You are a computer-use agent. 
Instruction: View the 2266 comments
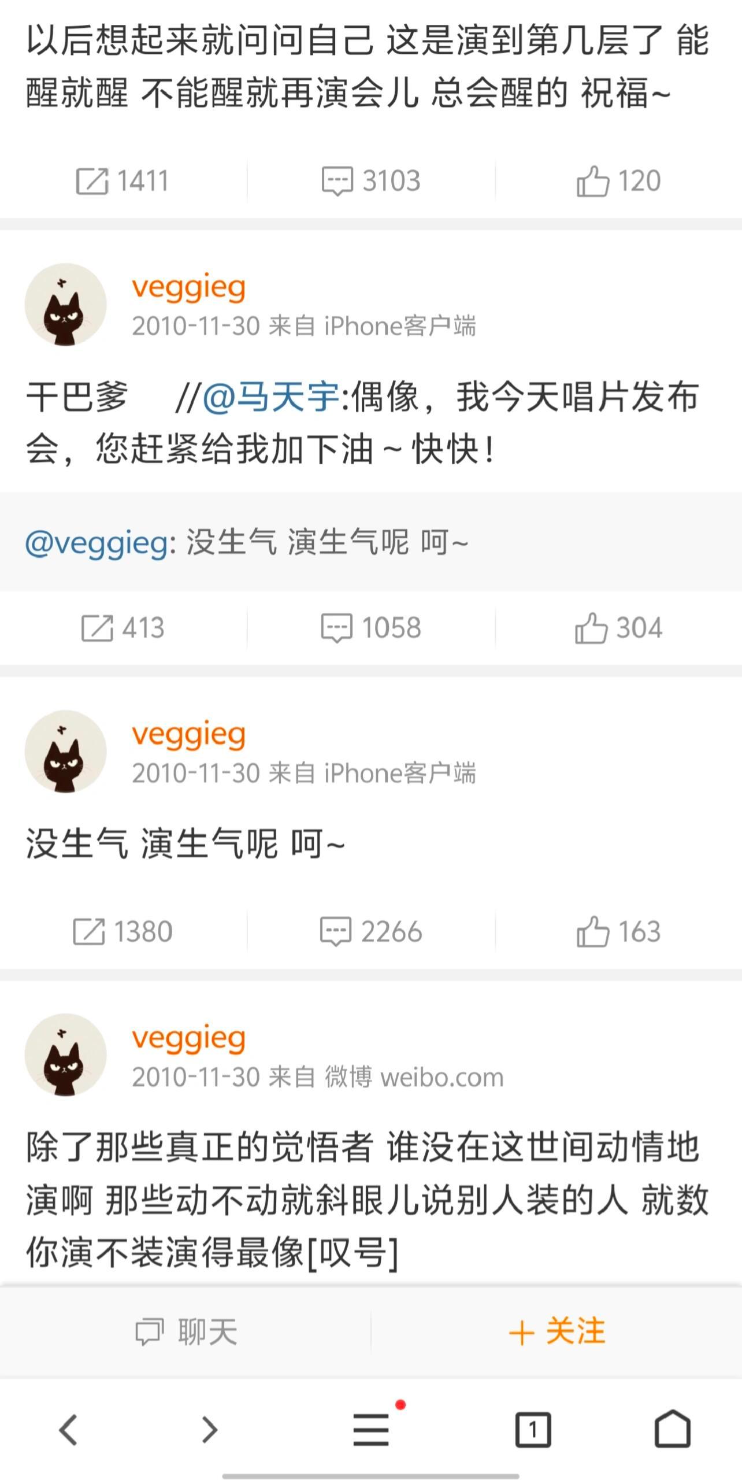pos(370,931)
